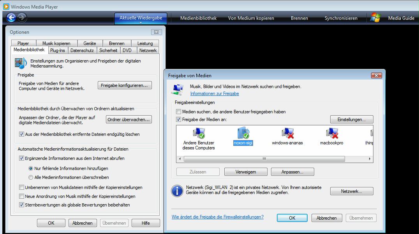The width and height of the screenshot is (419, 234).
Task: Click Ordner überwachen button
Action: [129, 120]
